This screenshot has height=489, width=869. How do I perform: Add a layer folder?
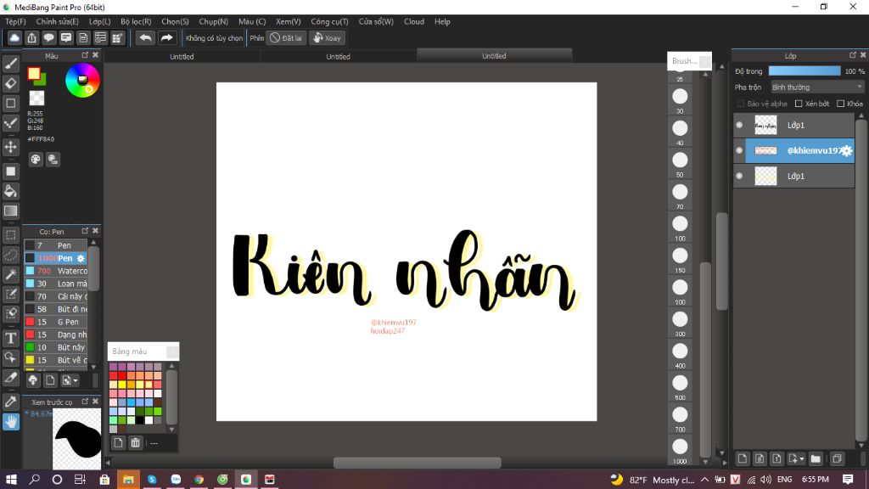coord(816,458)
